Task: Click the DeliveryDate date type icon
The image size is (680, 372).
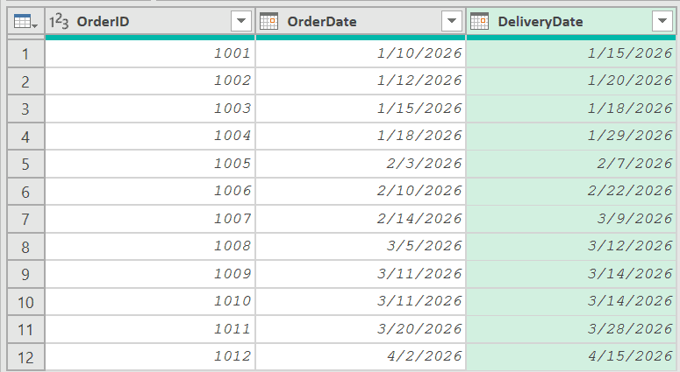Action: click(479, 21)
